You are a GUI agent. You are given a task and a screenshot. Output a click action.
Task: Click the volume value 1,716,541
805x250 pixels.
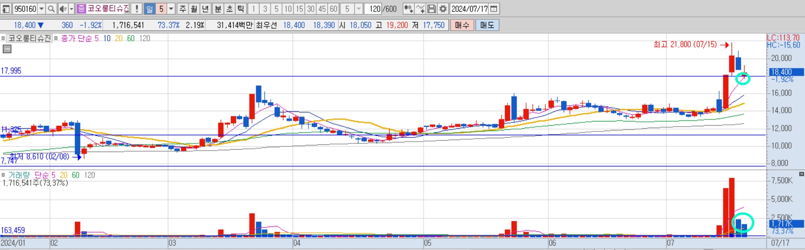pos(128,25)
